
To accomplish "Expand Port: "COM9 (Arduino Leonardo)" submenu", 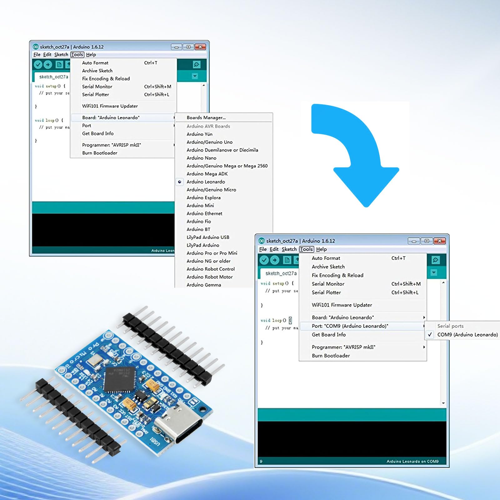I will click(x=363, y=326).
